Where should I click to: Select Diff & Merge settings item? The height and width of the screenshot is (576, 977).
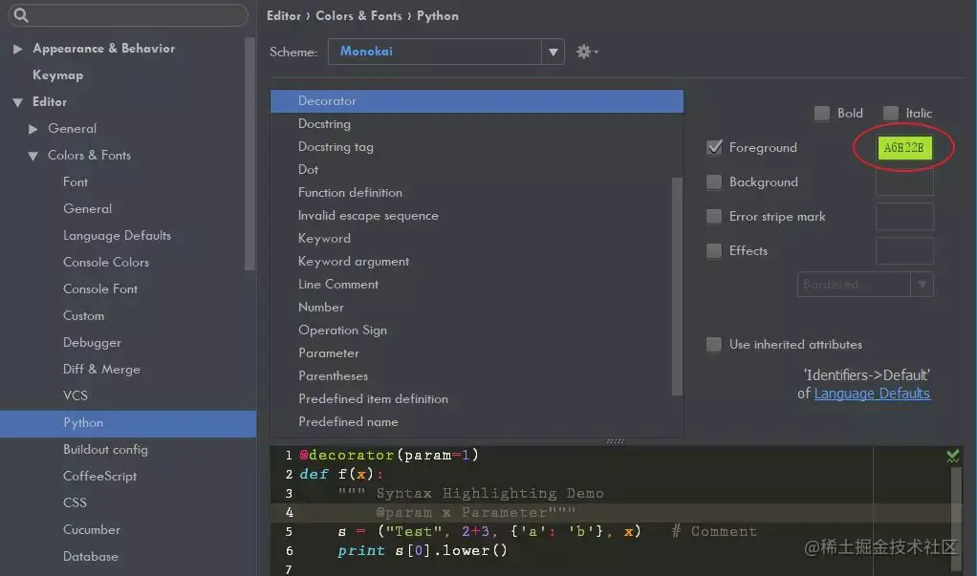coord(101,370)
